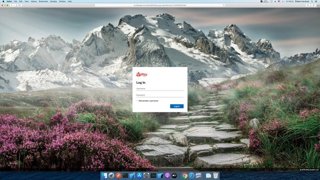The width and height of the screenshot is (320, 180).
Task: Click the Safari address bar
Action: coord(160,5)
